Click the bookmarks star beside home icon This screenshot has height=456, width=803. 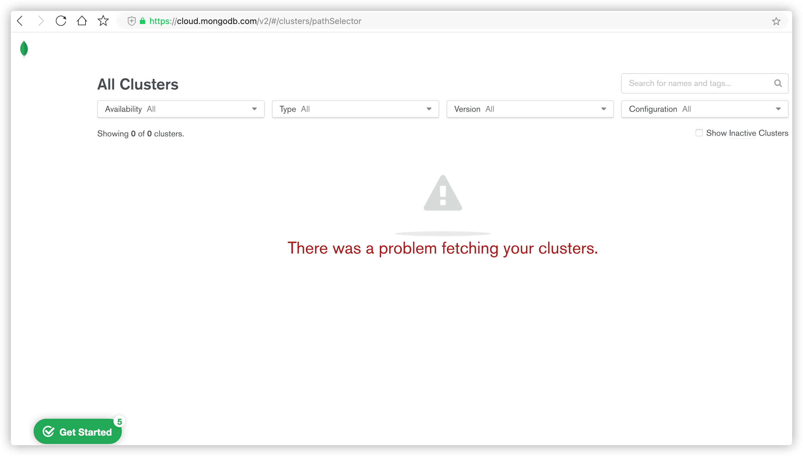coord(103,21)
